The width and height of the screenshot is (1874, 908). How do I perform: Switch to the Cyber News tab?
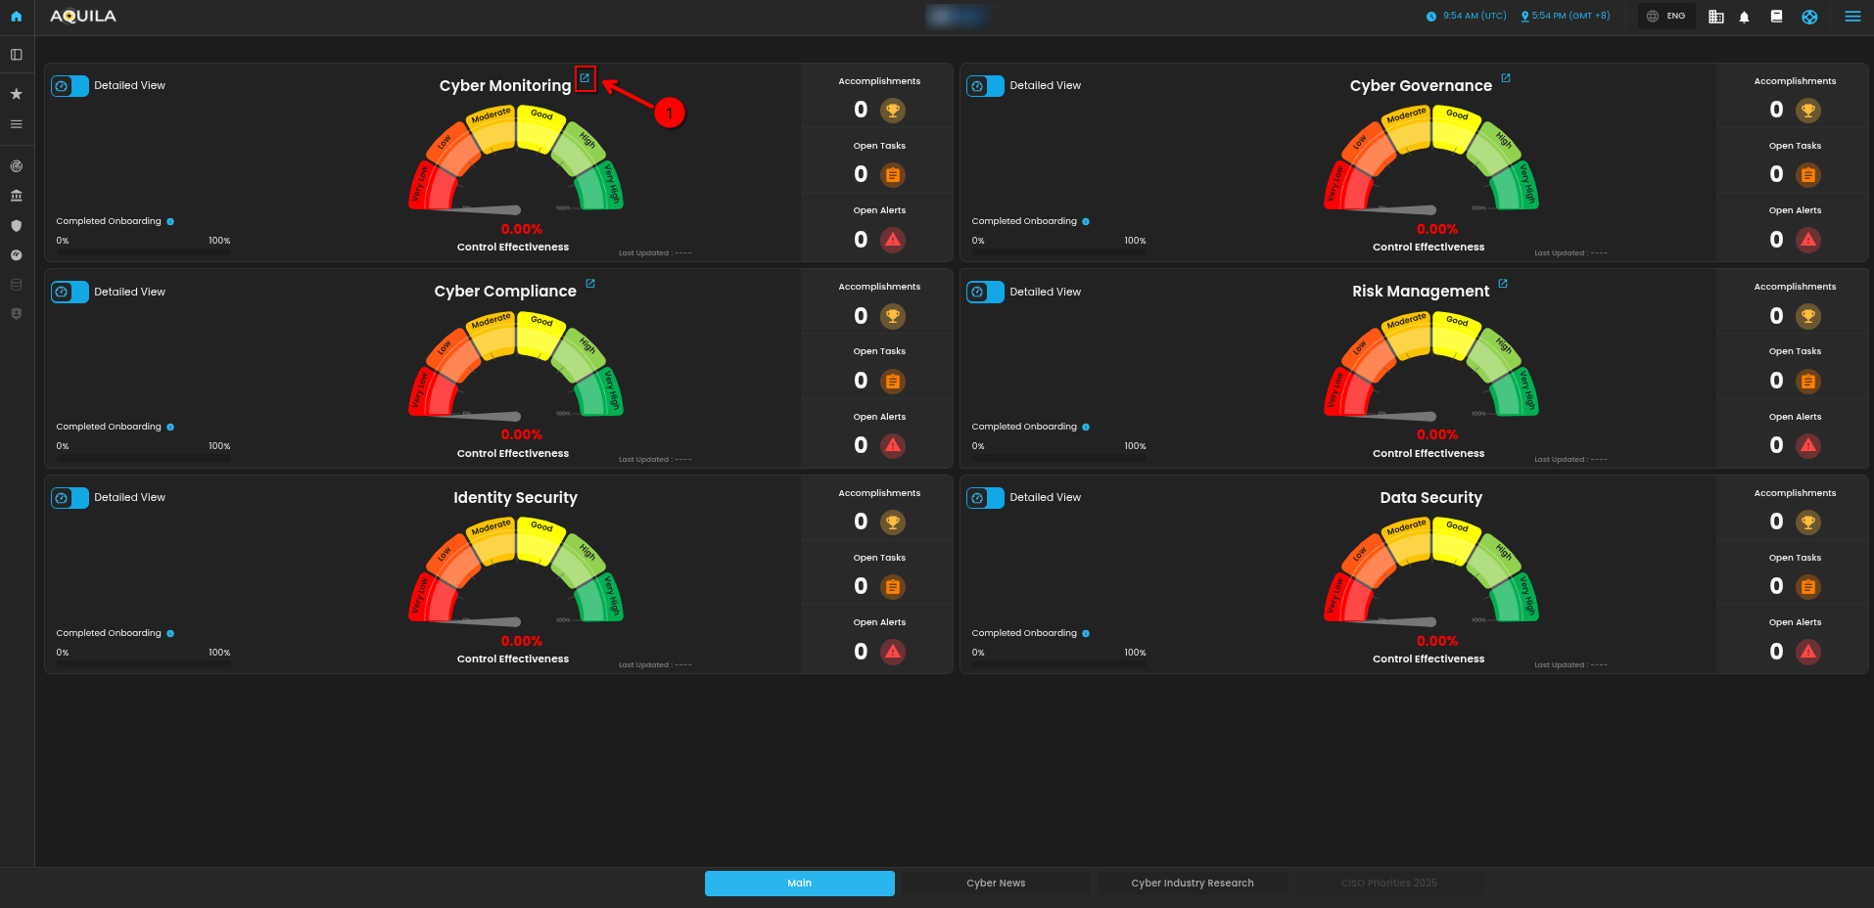pyautogui.click(x=996, y=883)
